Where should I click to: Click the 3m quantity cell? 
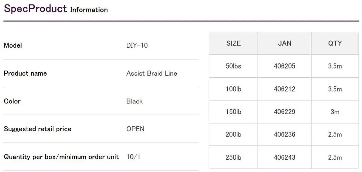coord(335,112)
